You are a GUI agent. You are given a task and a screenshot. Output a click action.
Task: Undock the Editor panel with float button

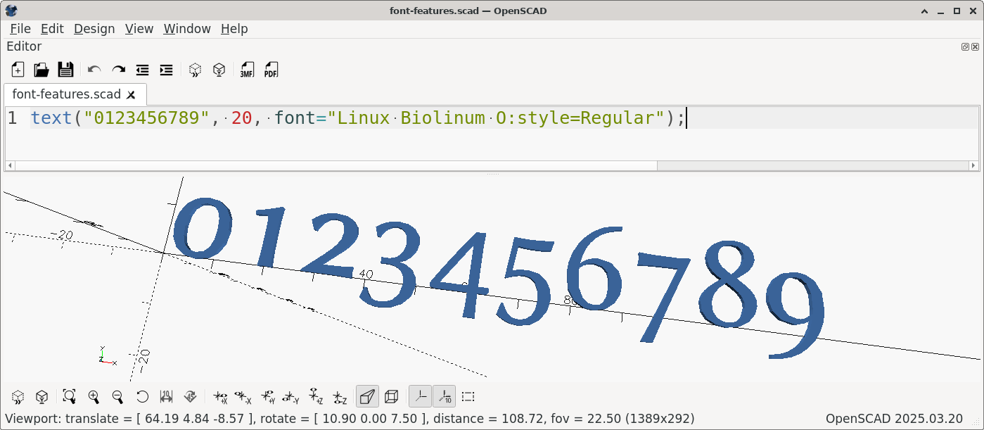(965, 47)
